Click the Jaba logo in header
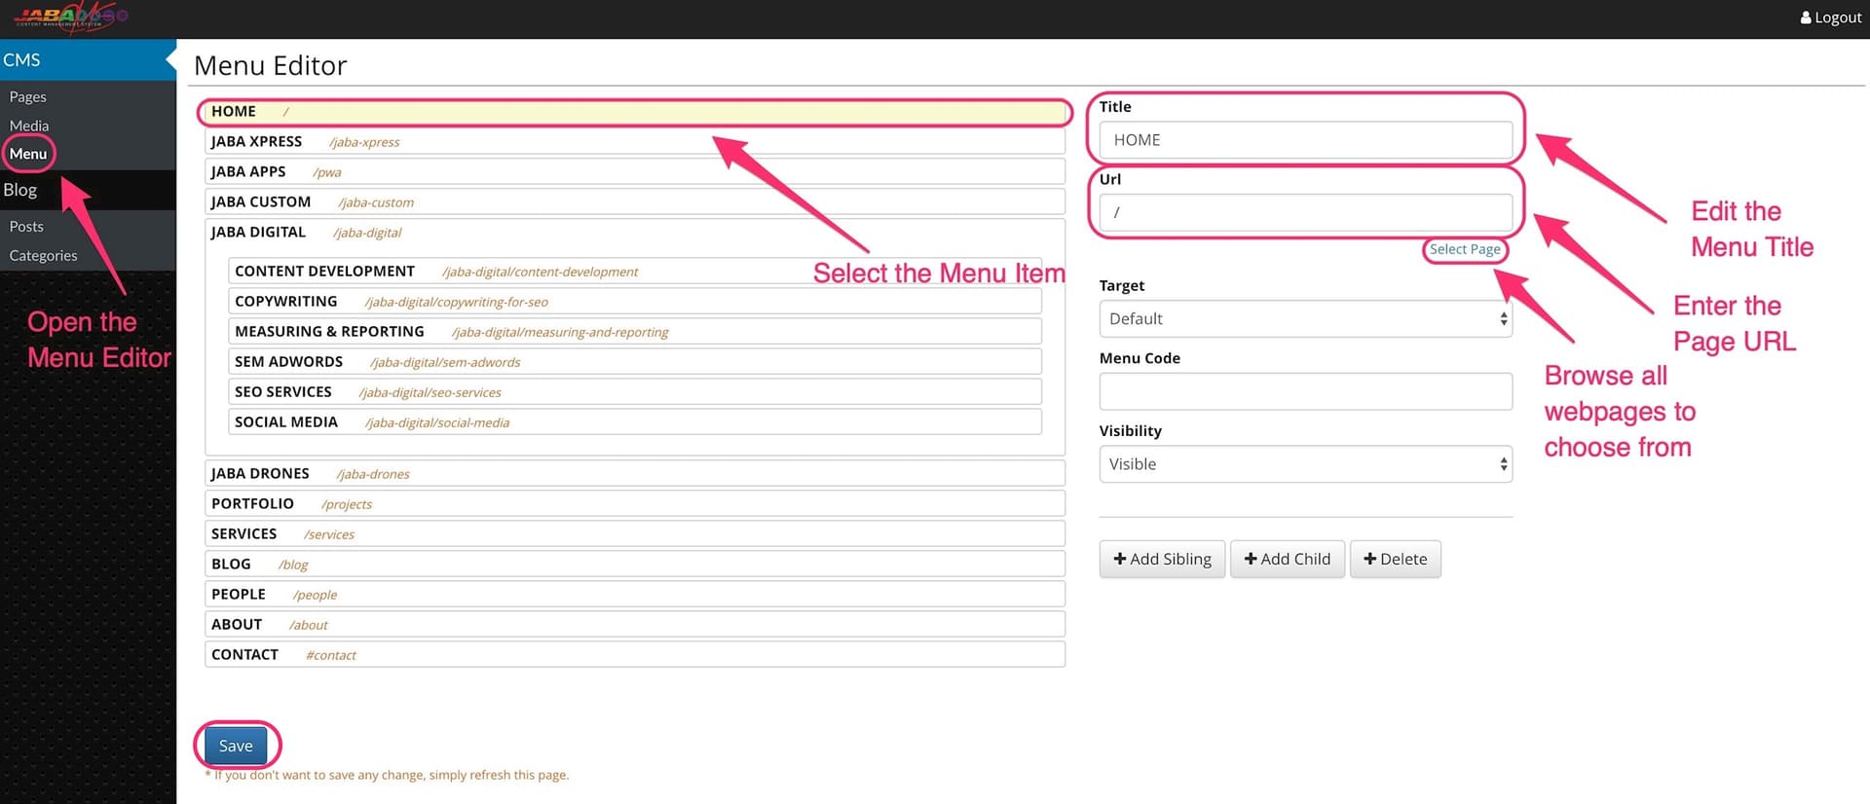 70,17
